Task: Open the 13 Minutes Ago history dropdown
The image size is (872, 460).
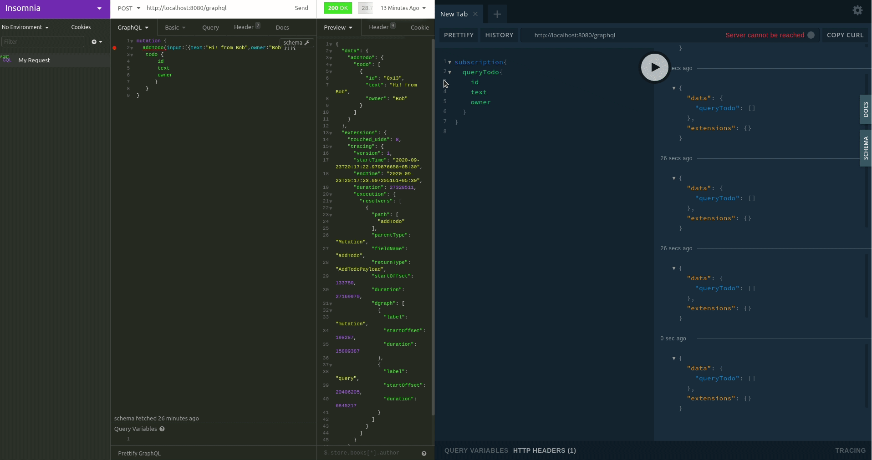Action: (x=403, y=8)
